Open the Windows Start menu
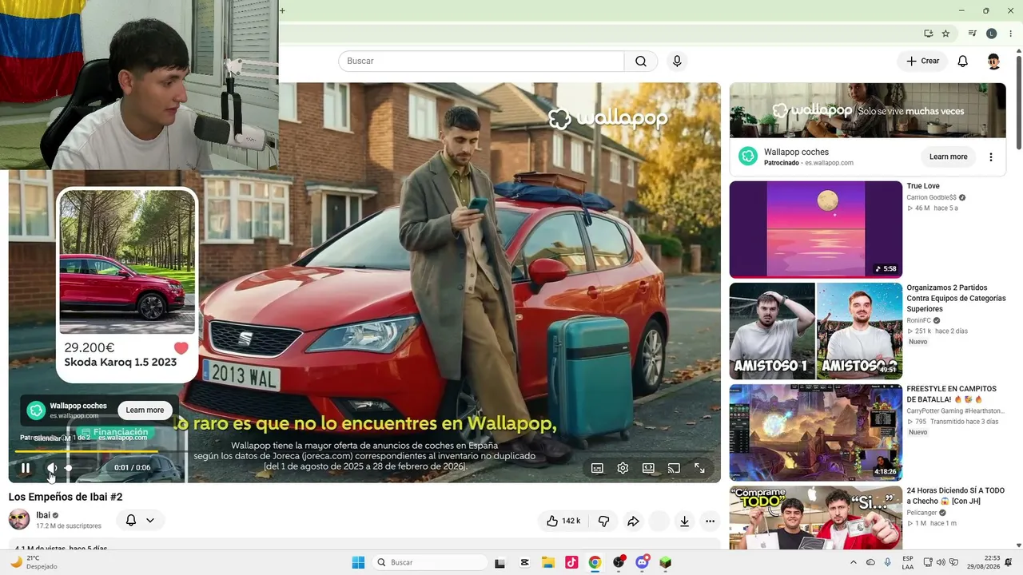1023x575 pixels. click(358, 562)
